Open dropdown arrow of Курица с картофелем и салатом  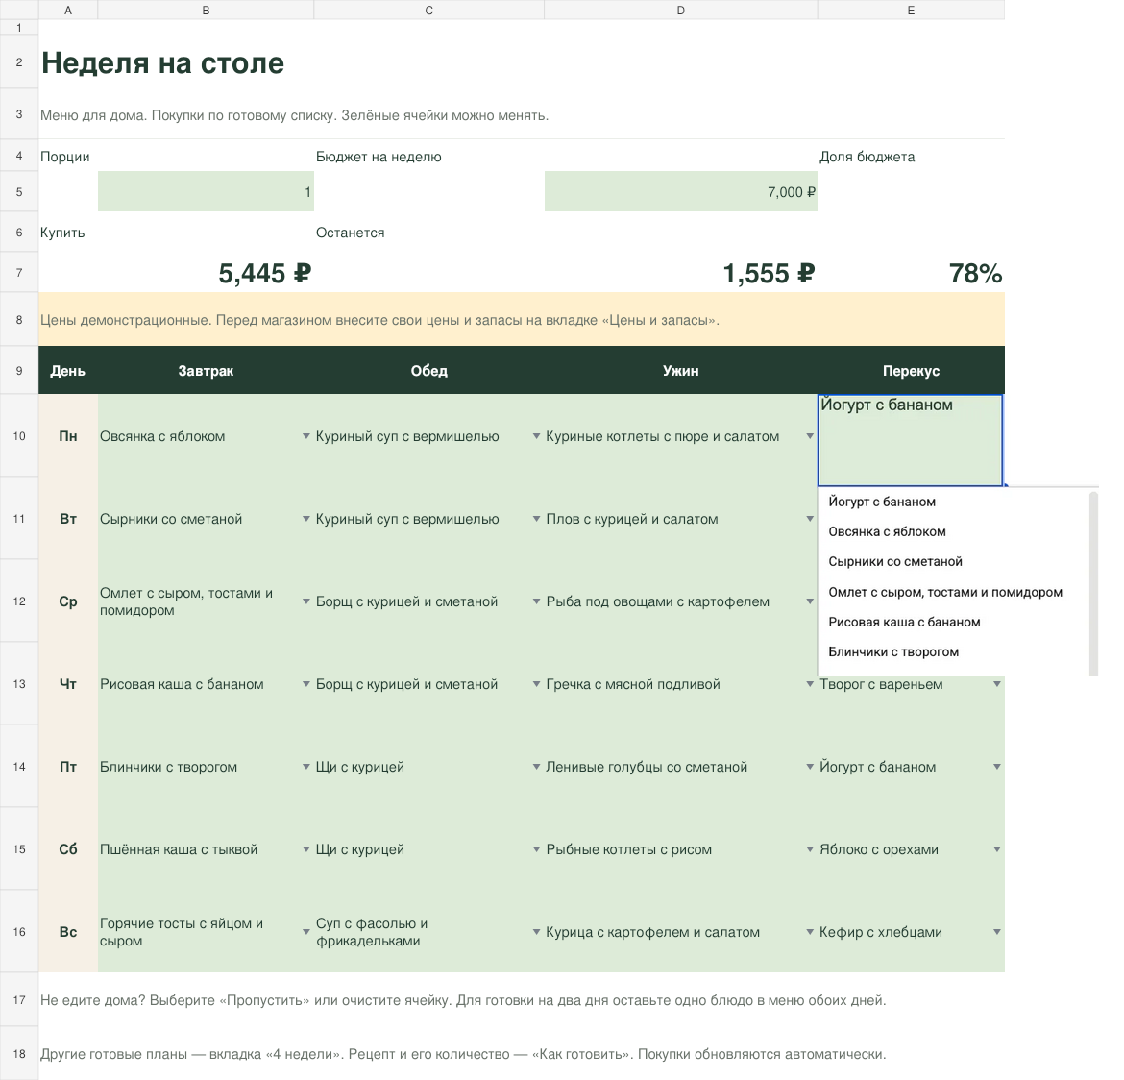(810, 932)
